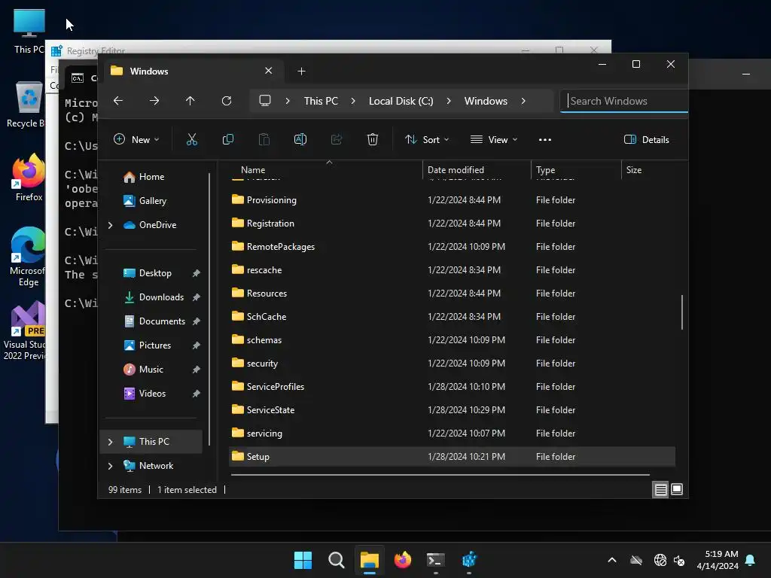Select the ServiceProfiles folder
The height and width of the screenshot is (578, 771).
point(452,387)
